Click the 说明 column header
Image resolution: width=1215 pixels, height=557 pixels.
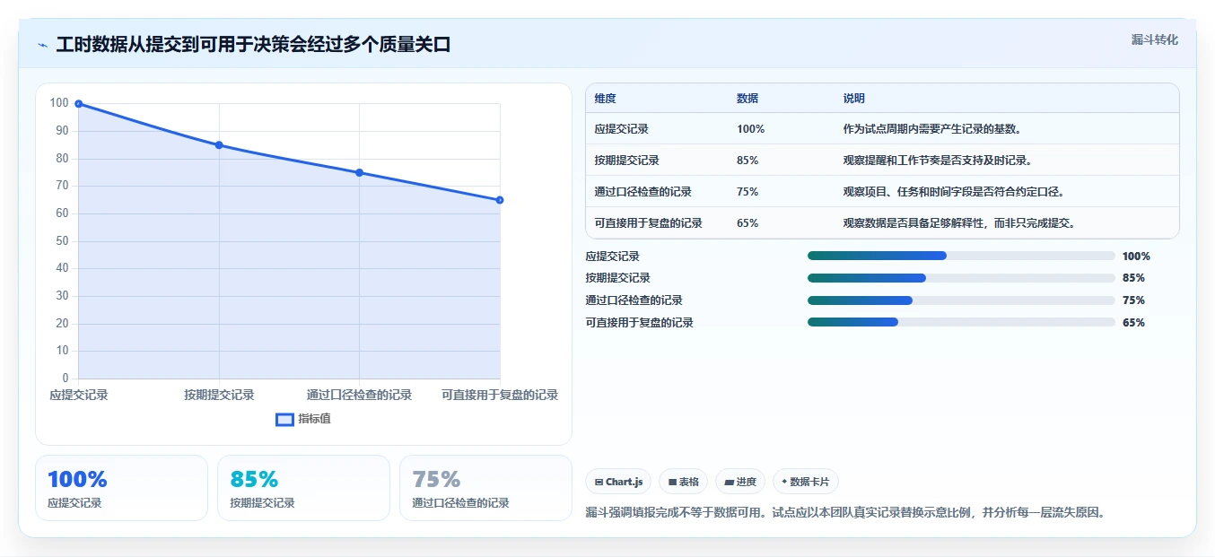point(853,99)
